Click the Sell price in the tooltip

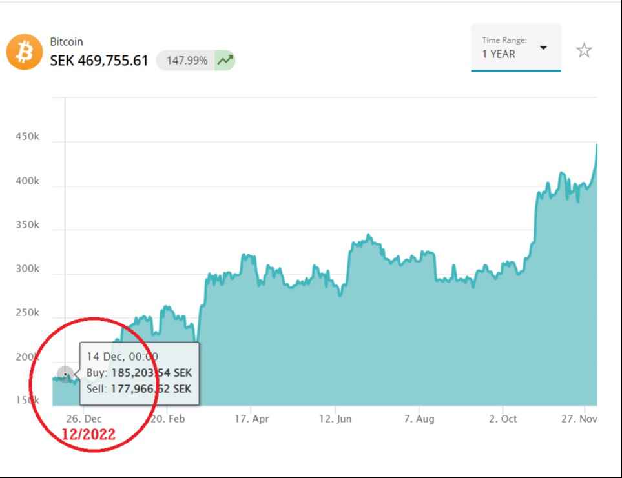coord(151,389)
